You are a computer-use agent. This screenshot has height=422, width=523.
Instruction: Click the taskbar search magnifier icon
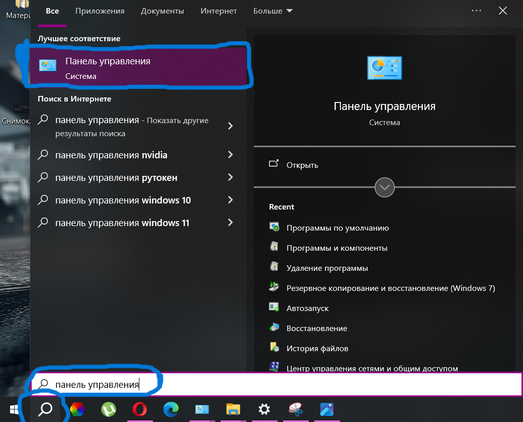tap(45, 409)
